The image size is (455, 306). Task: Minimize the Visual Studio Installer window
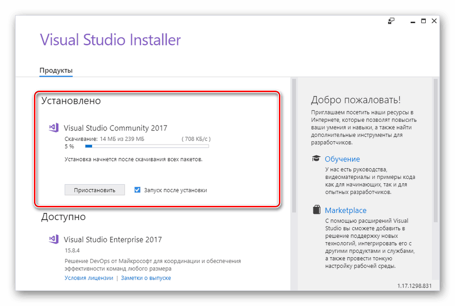pyautogui.click(x=412, y=21)
